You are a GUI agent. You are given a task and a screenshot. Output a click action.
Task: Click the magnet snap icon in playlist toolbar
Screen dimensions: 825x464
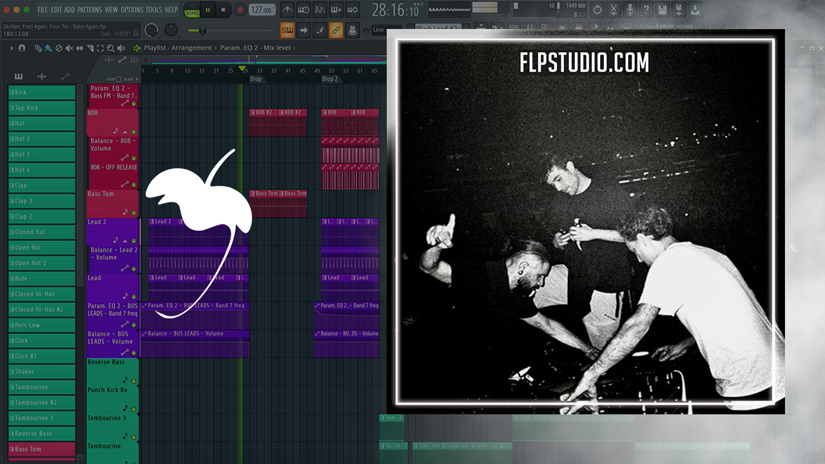pyautogui.click(x=22, y=48)
